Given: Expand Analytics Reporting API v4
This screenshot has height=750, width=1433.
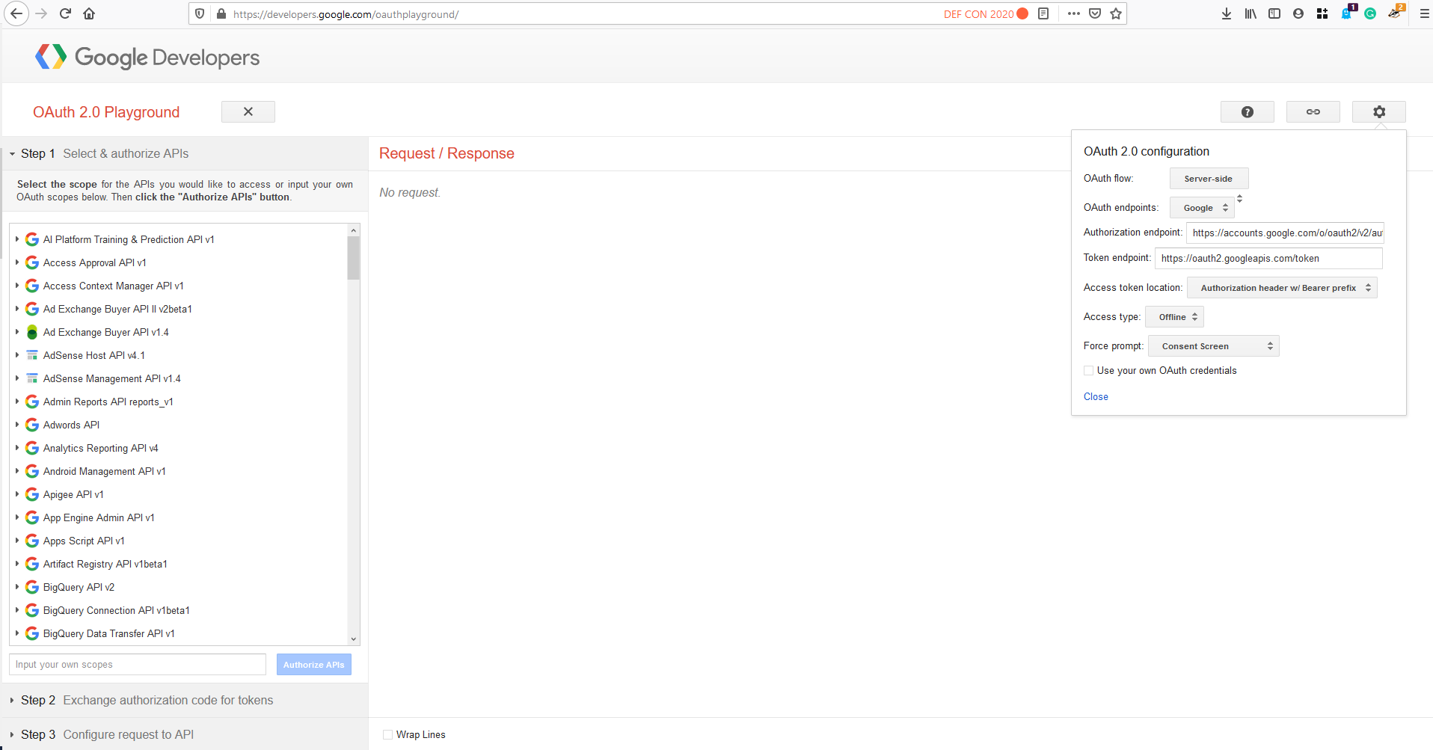Looking at the screenshot, I should pos(17,448).
